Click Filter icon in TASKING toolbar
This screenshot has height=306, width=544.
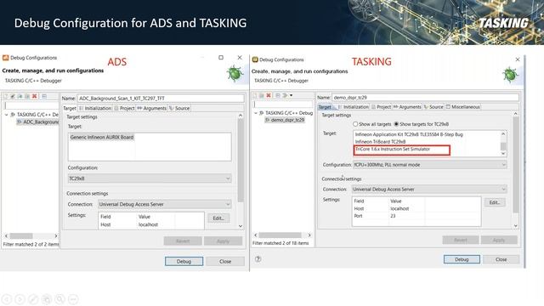click(x=285, y=95)
